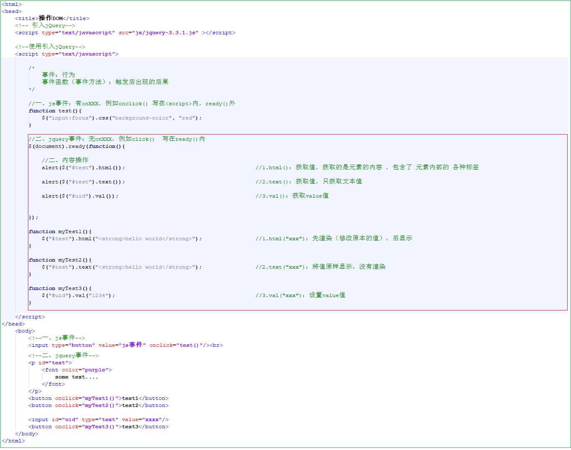
Task: Select the alert line calling .html()
Action: pyautogui.click(x=83, y=168)
